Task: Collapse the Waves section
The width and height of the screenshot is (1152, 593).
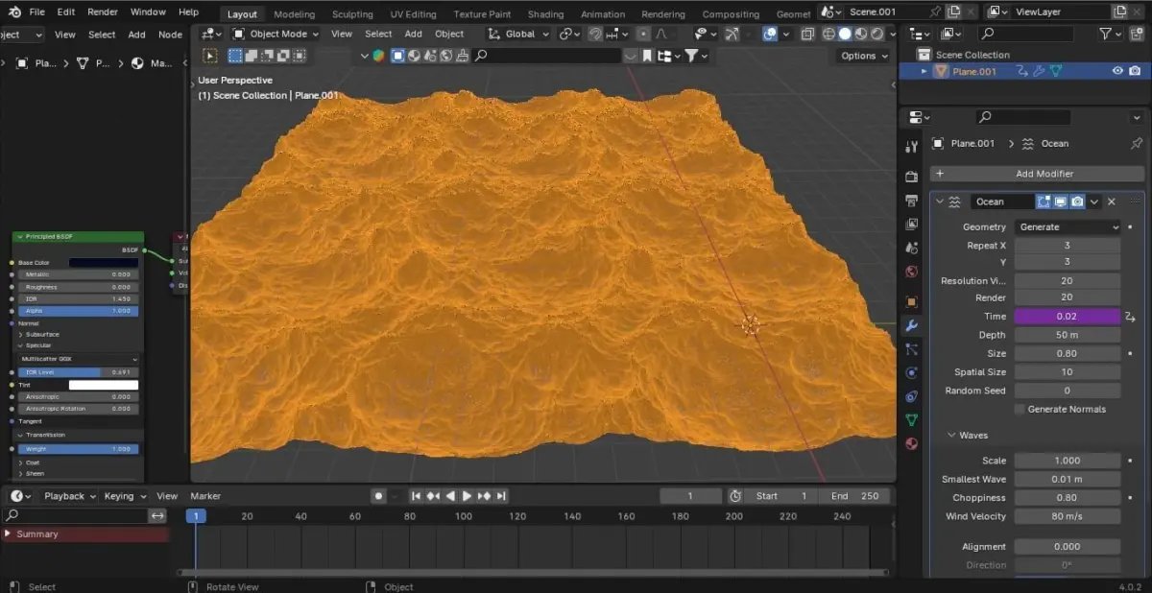Action: point(952,436)
